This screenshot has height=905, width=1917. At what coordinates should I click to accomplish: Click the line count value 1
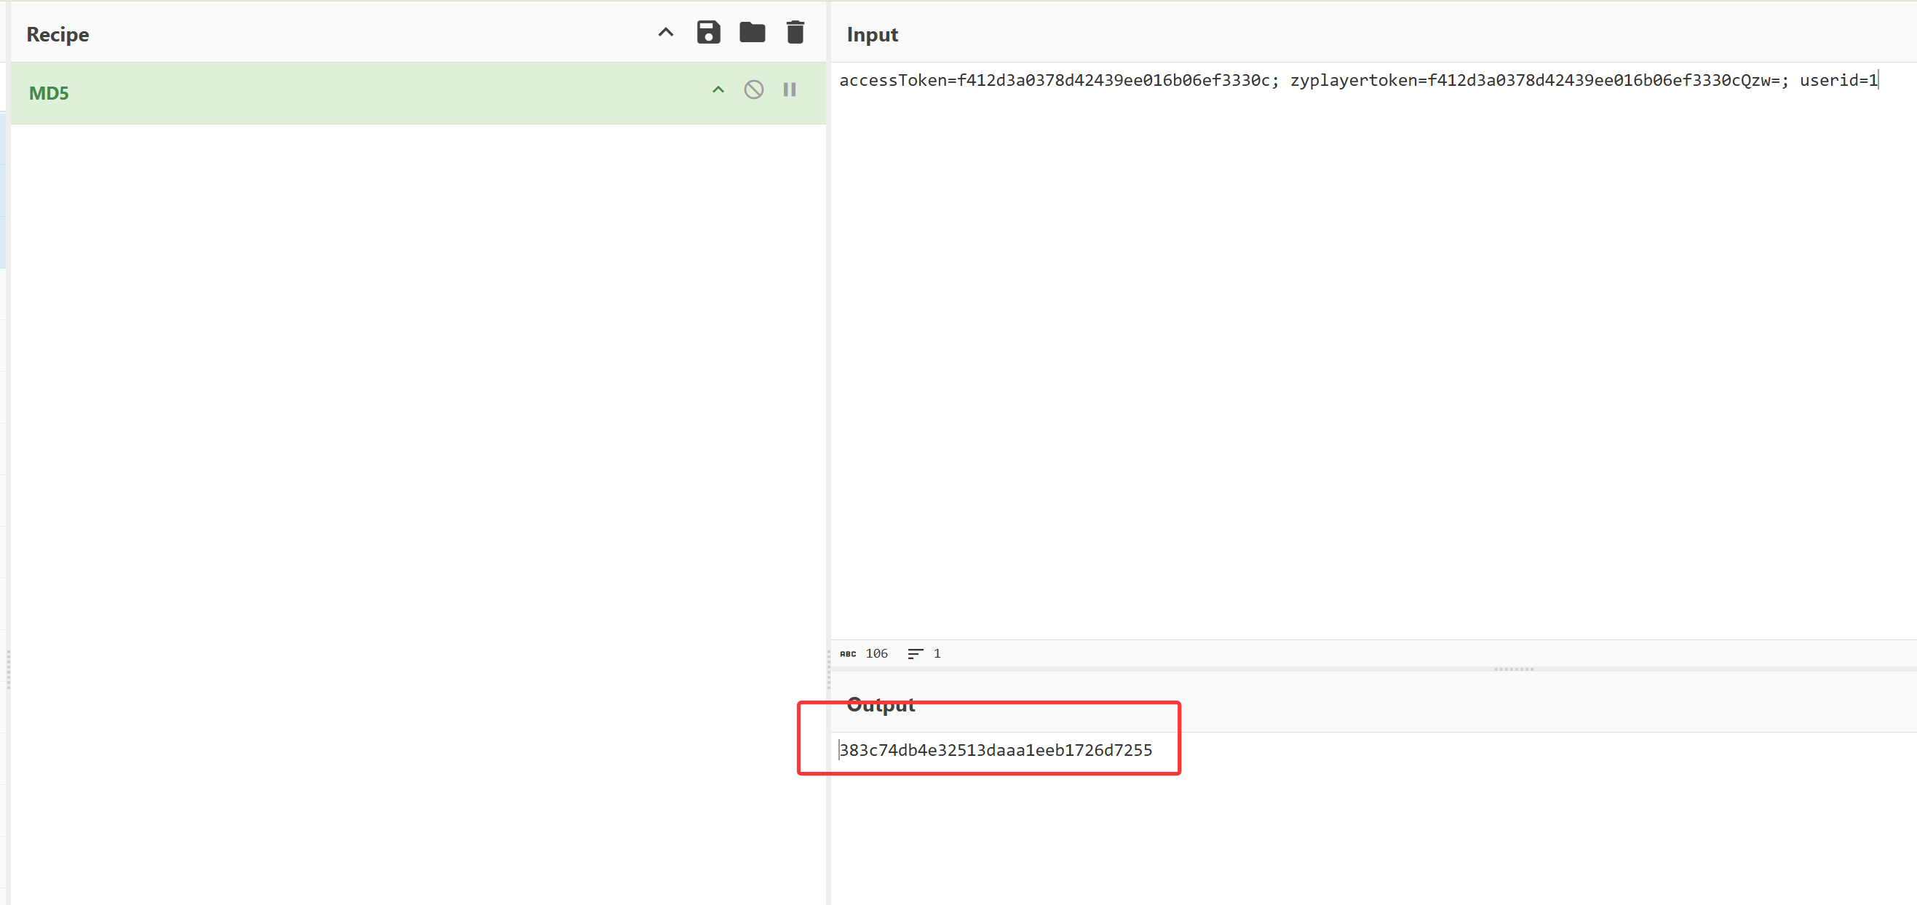coord(937,654)
